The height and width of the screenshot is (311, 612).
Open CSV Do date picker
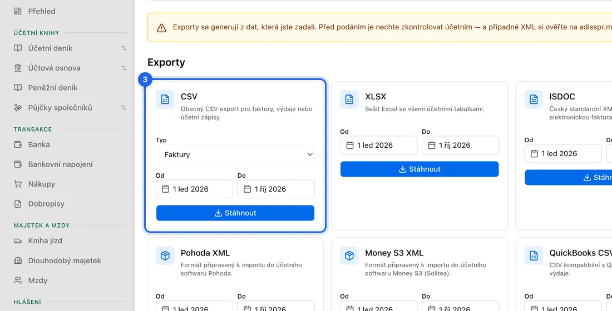coord(276,189)
